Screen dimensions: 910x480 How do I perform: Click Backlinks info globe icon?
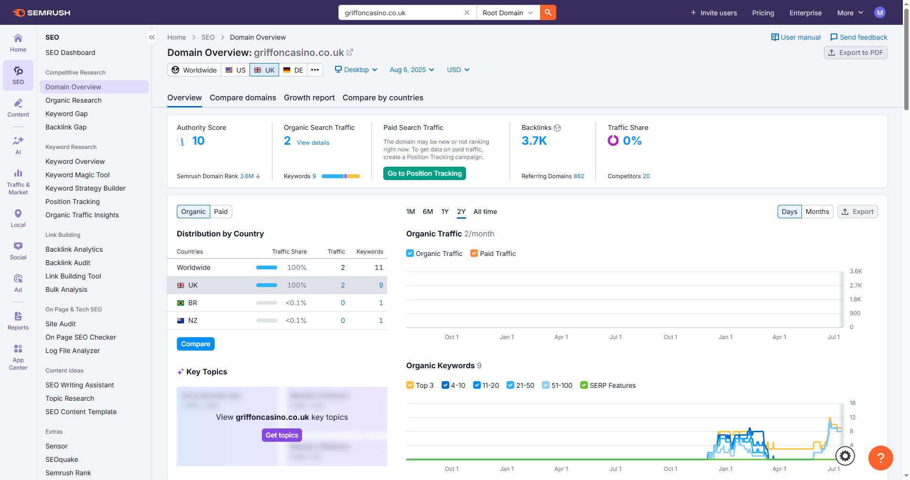click(x=557, y=128)
